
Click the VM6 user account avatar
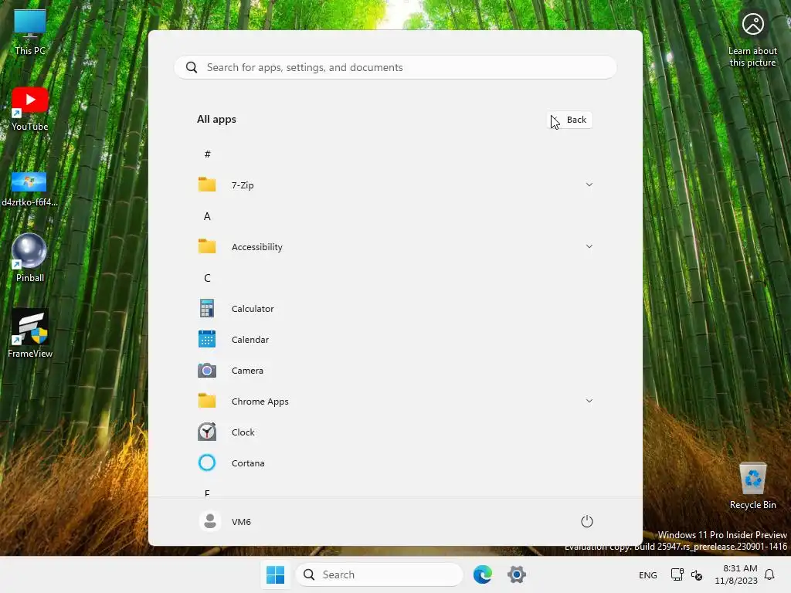click(x=210, y=521)
